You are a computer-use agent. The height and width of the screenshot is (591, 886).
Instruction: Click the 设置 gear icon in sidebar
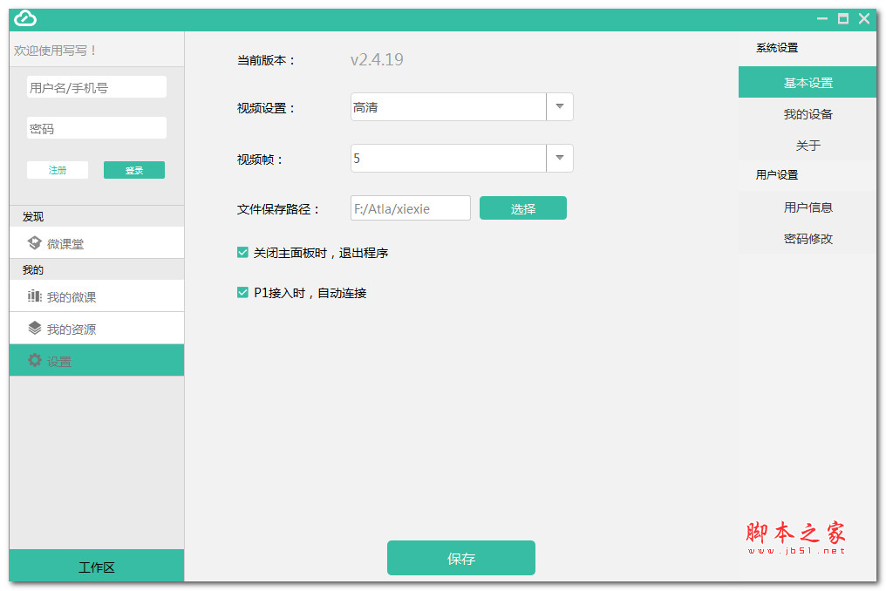(33, 359)
